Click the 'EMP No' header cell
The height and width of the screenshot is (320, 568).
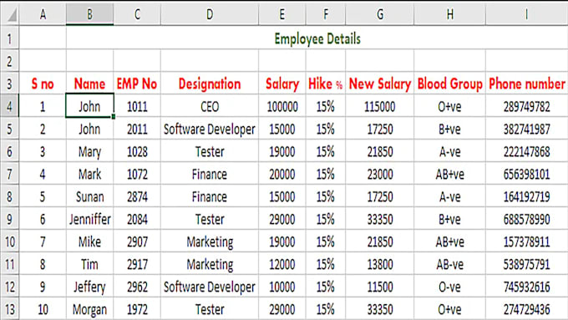(137, 84)
